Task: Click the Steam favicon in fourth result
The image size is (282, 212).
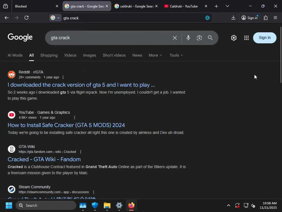Action: point(12,189)
